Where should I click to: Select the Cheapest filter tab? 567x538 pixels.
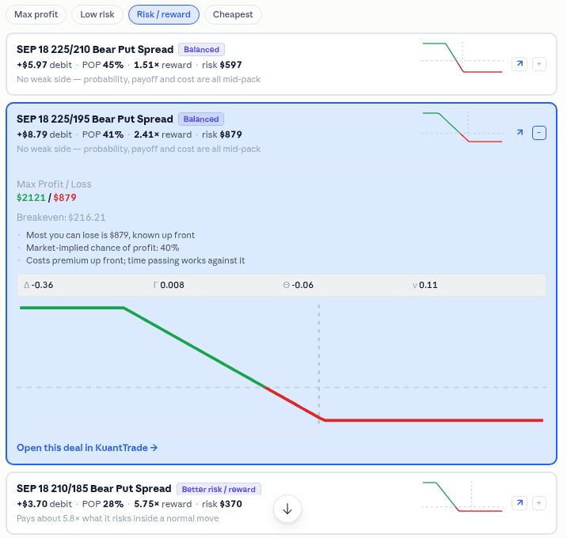[x=233, y=14]
